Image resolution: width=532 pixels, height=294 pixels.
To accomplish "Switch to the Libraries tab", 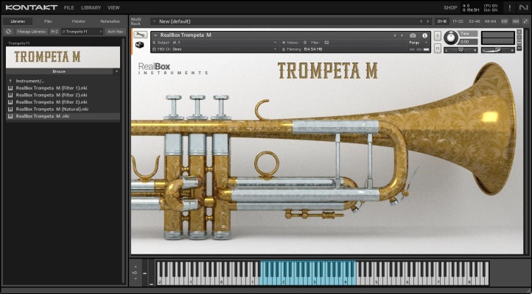I will (x=18, y=21).
